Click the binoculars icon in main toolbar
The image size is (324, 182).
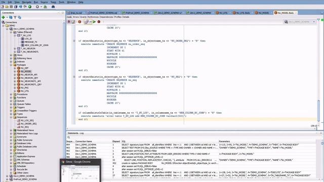[x=53, y=7]
